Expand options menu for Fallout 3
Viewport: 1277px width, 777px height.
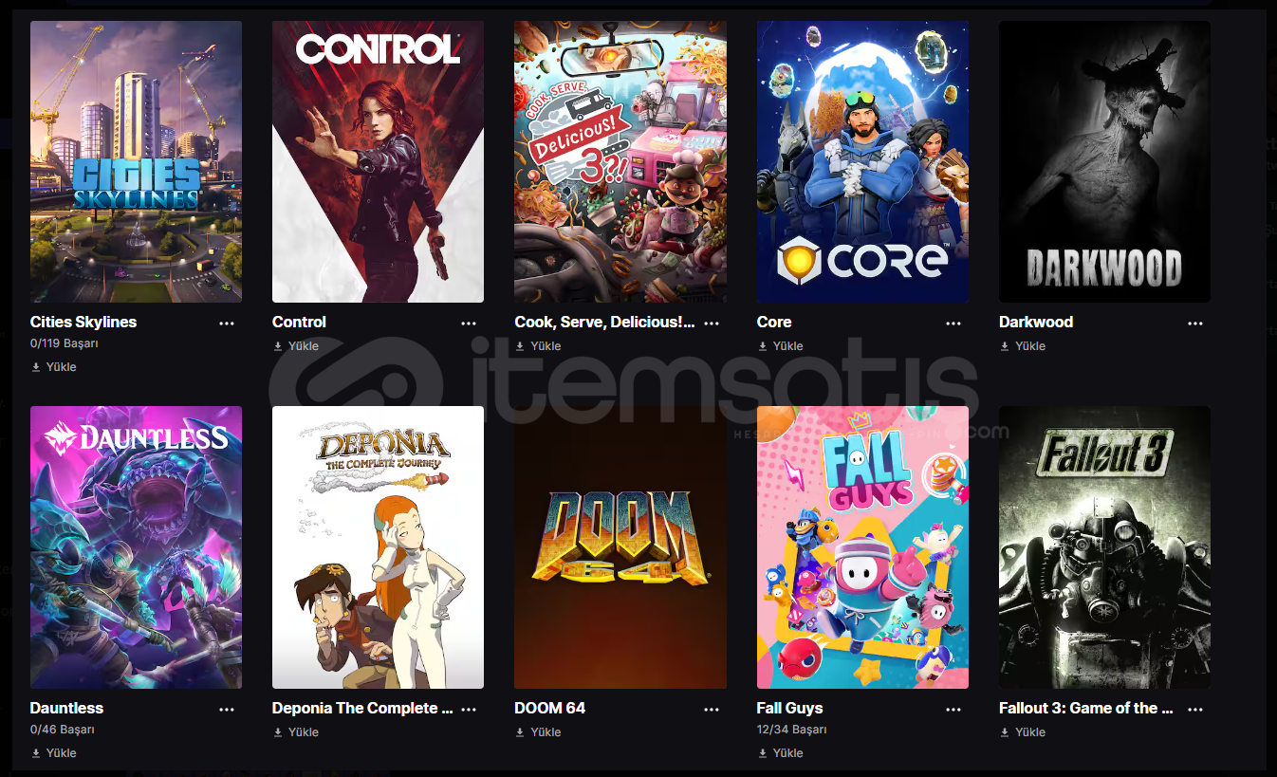click(1195, 710)
